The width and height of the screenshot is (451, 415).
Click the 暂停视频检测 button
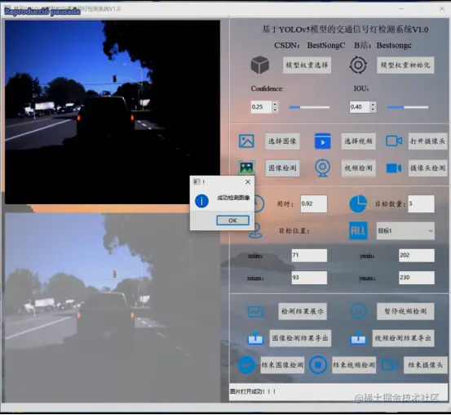(x=405, y=311)
